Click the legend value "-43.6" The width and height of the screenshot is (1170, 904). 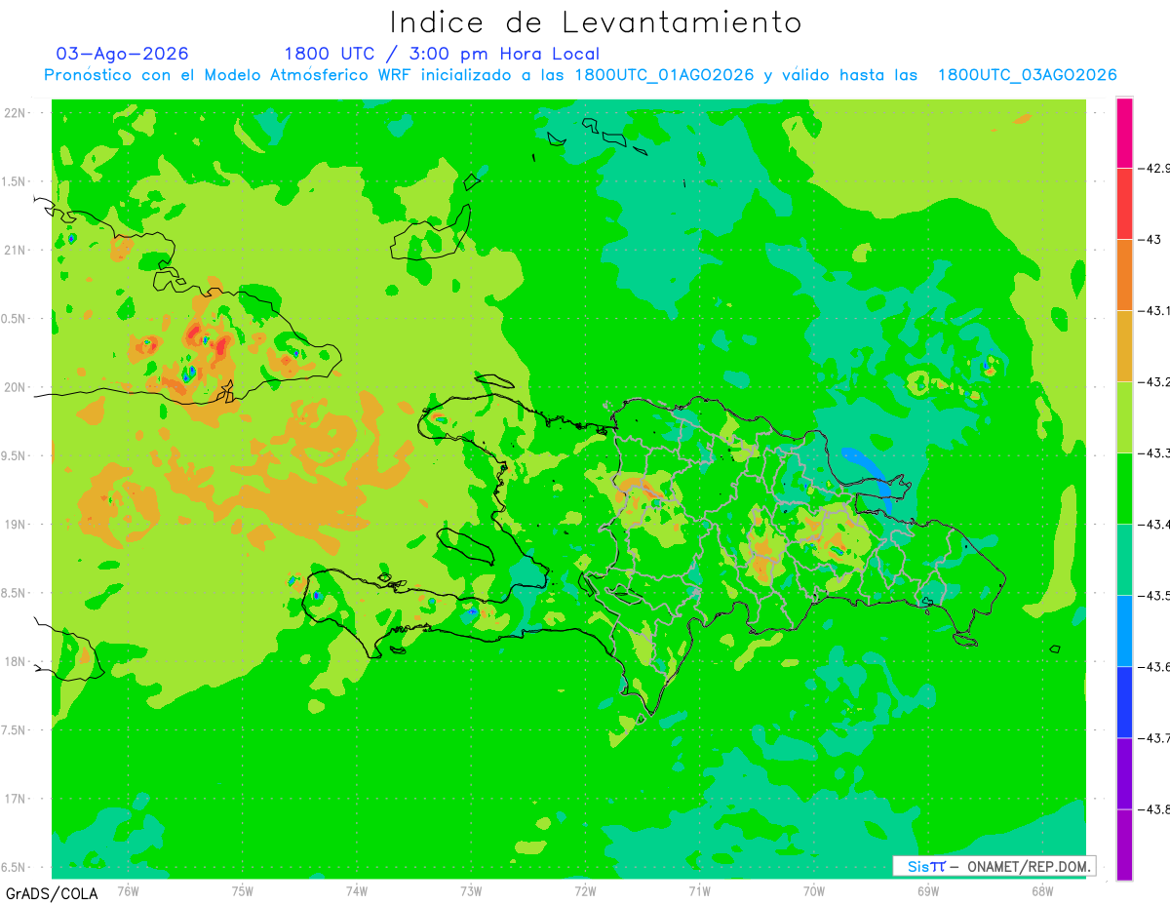[1154, 667]
